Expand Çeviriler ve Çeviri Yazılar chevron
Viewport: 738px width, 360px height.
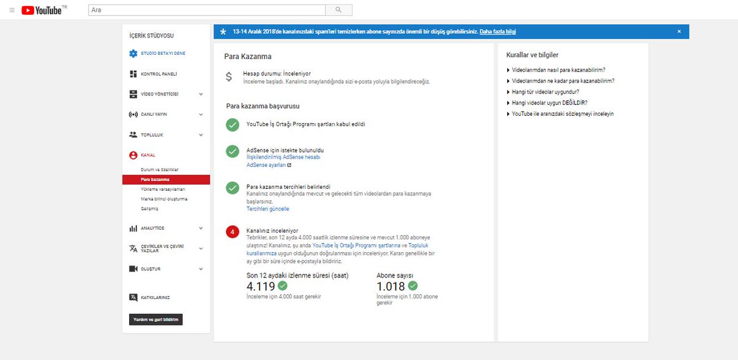[200, 249]
